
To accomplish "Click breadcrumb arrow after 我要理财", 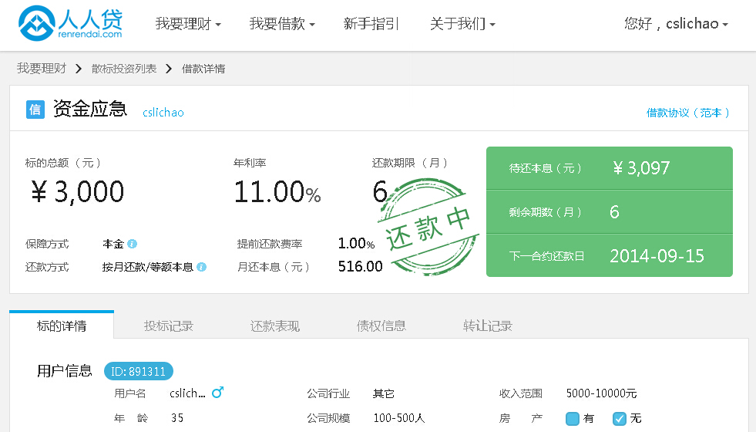I will tap(79, 69).
